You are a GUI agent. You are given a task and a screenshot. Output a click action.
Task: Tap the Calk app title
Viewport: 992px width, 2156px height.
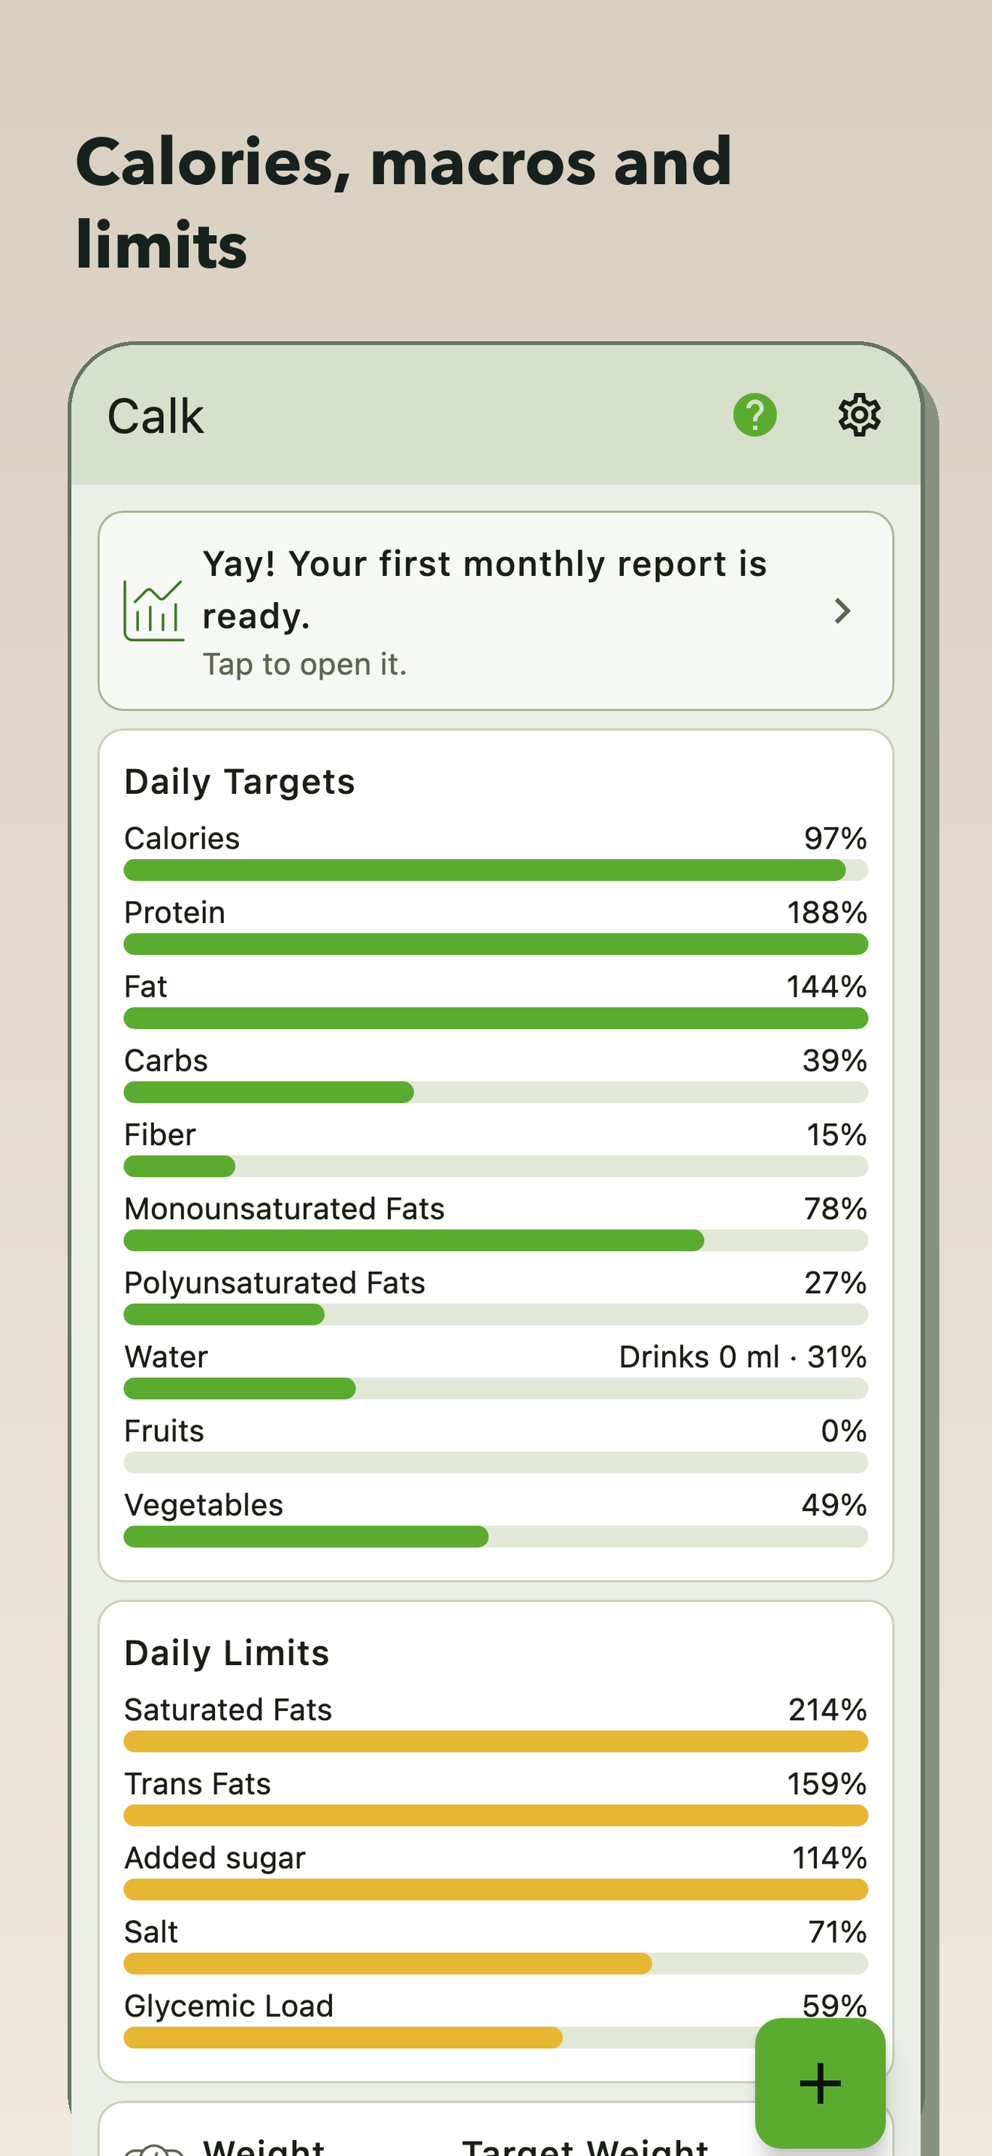[156, 416]
